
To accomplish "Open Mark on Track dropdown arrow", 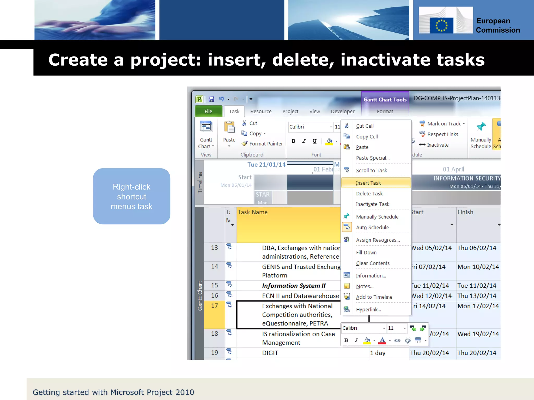I will pyautogui.click(x=464, y=124).
